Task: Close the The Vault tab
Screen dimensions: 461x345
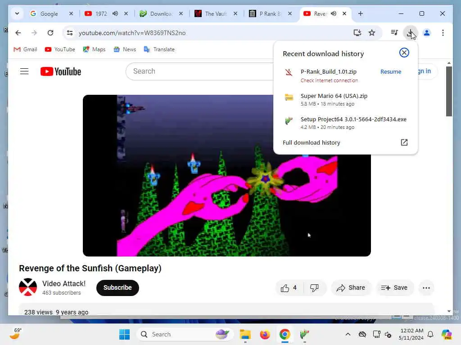Action: click(x=235, y=13)
